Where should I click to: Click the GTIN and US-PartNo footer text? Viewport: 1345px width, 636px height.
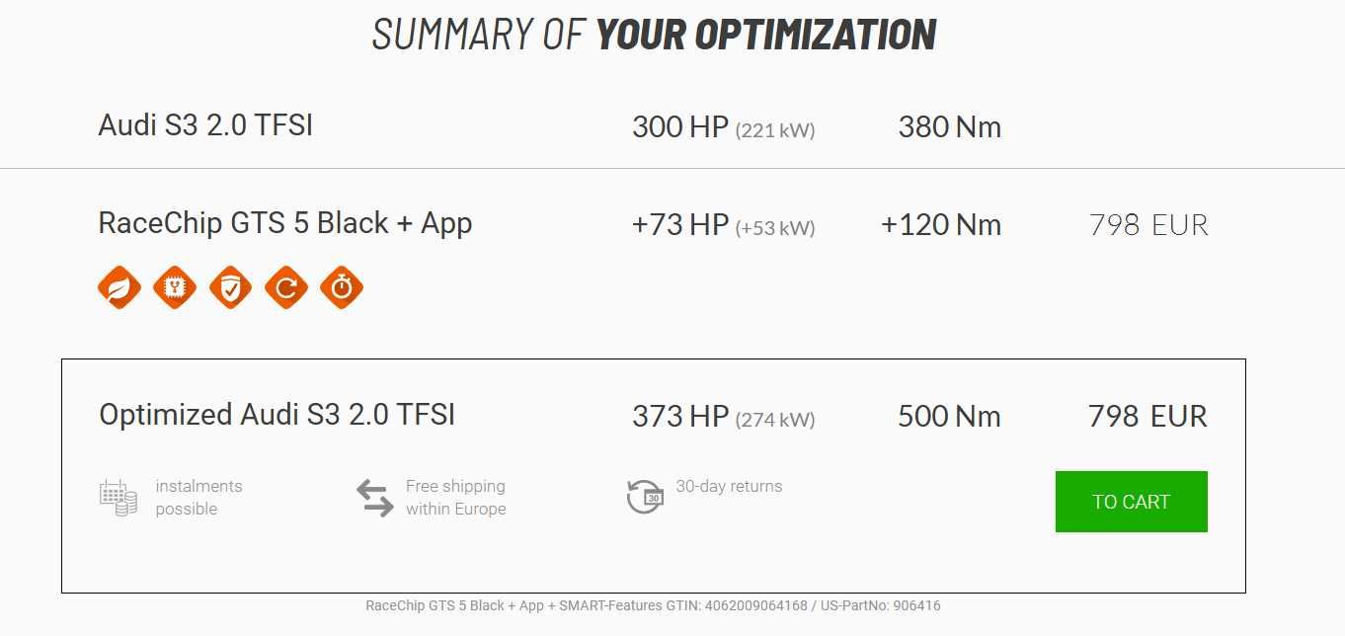tap(653, 605)
